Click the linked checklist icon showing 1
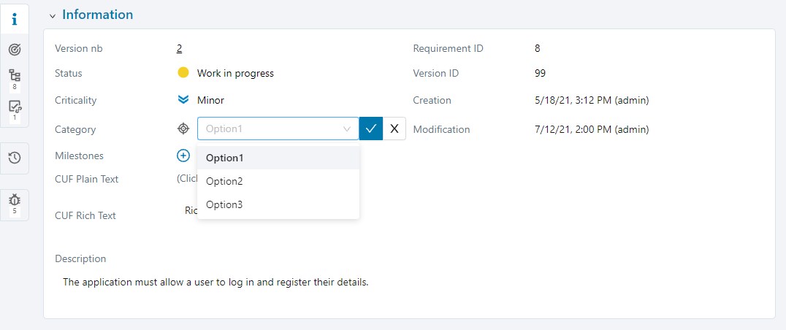 click(x=15, y=107)
